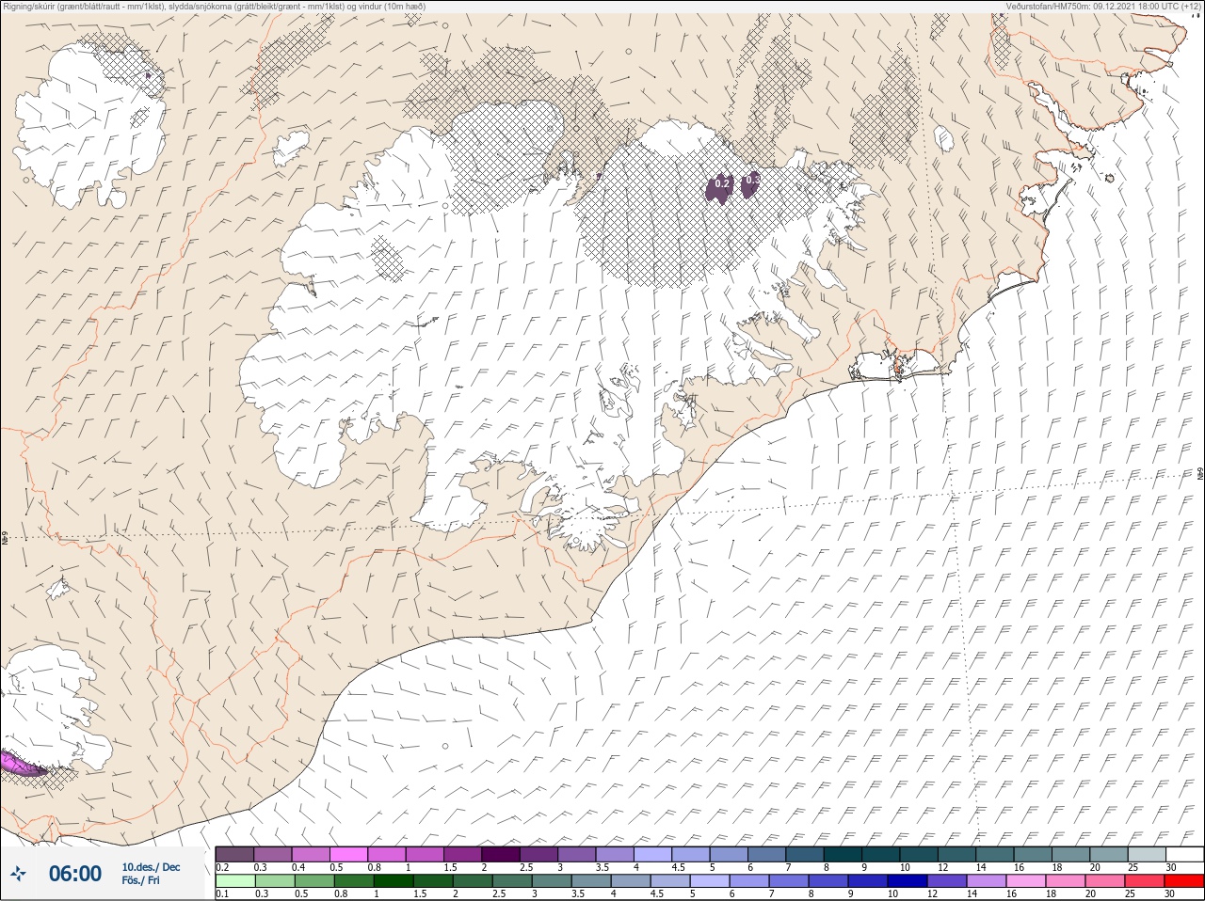This screenshot has height=901, width=1205.
Task: Select the violet lower swatch labeled 14
Action: 988,881
